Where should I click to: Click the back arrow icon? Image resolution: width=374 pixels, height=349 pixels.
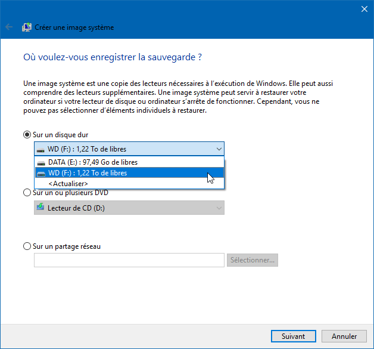(9, 27)
